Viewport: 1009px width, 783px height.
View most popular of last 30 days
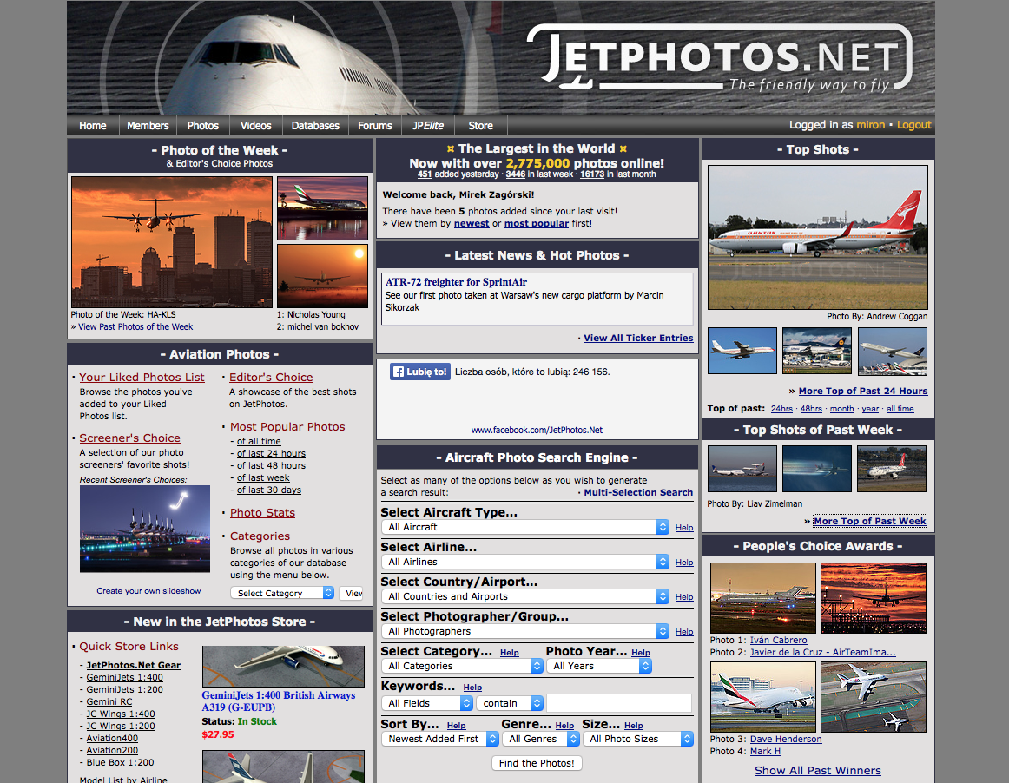[269, 490]
